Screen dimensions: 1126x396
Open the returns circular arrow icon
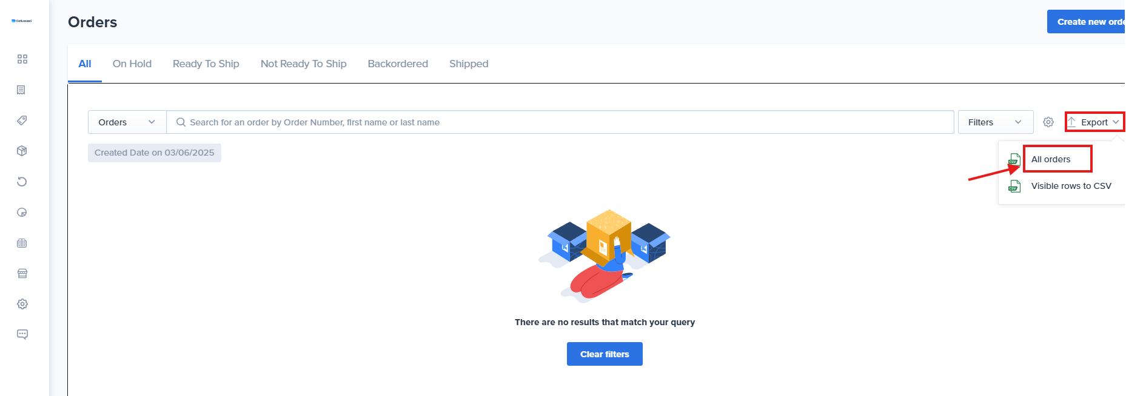click(22, 182)
